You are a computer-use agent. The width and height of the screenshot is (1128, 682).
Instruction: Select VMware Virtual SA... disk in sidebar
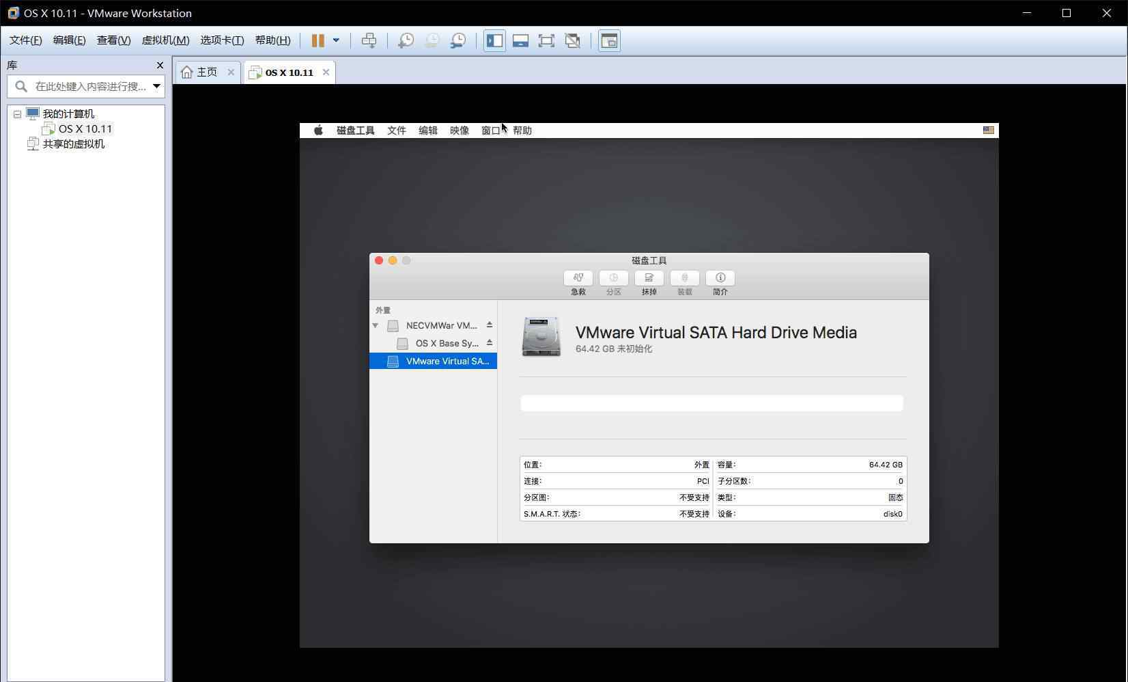click(x=433, y=361)
